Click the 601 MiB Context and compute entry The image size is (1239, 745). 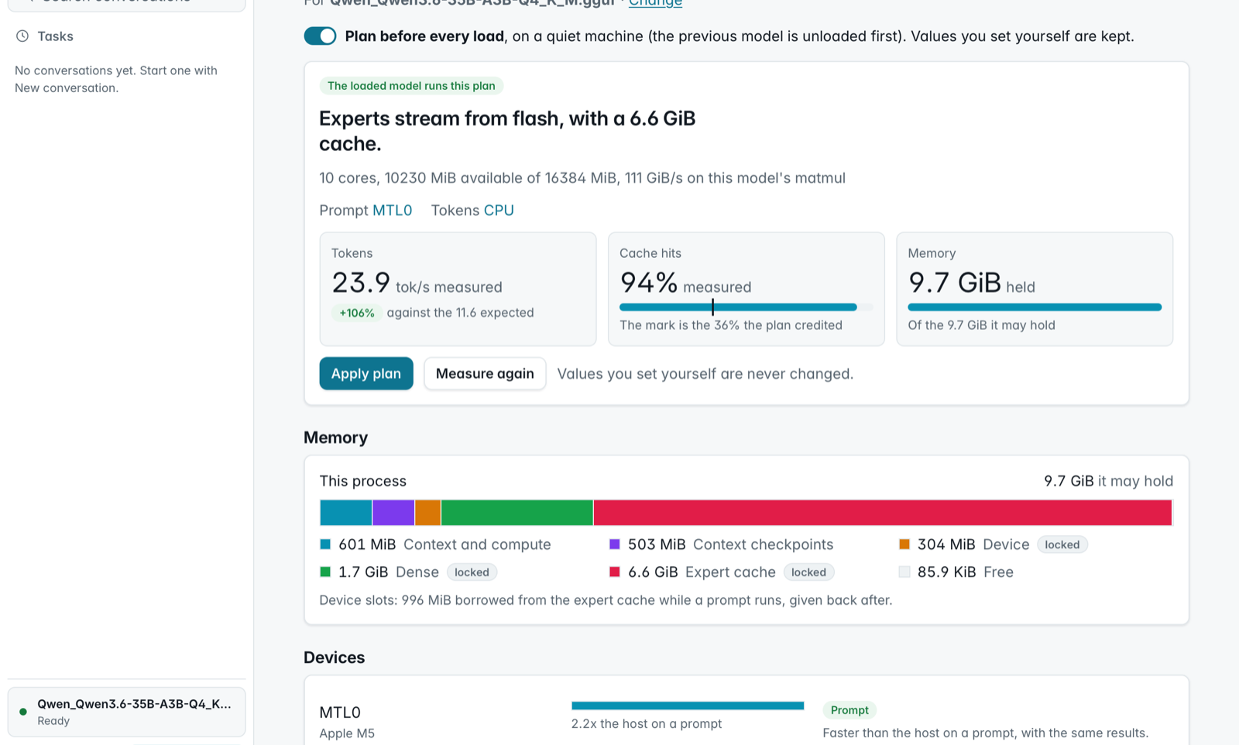coord(435,544)
